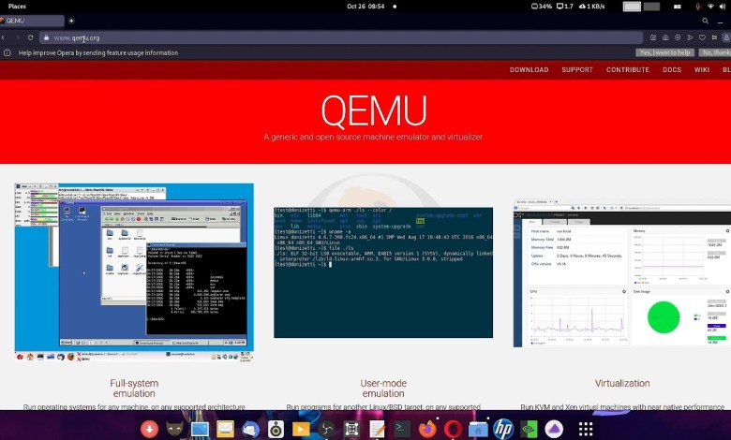This screenshot has height=440, width=731.
Task: Open the text editor notepad in dock
Action: click(x=377, y=429)
